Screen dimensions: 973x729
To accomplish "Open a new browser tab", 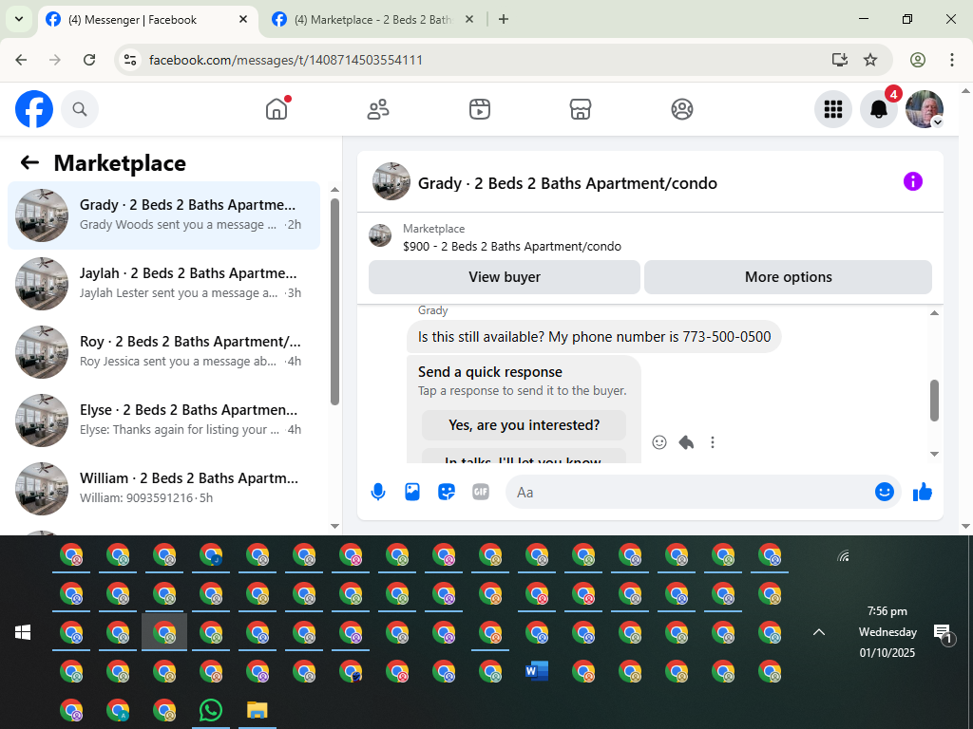I will click(504, 19).
